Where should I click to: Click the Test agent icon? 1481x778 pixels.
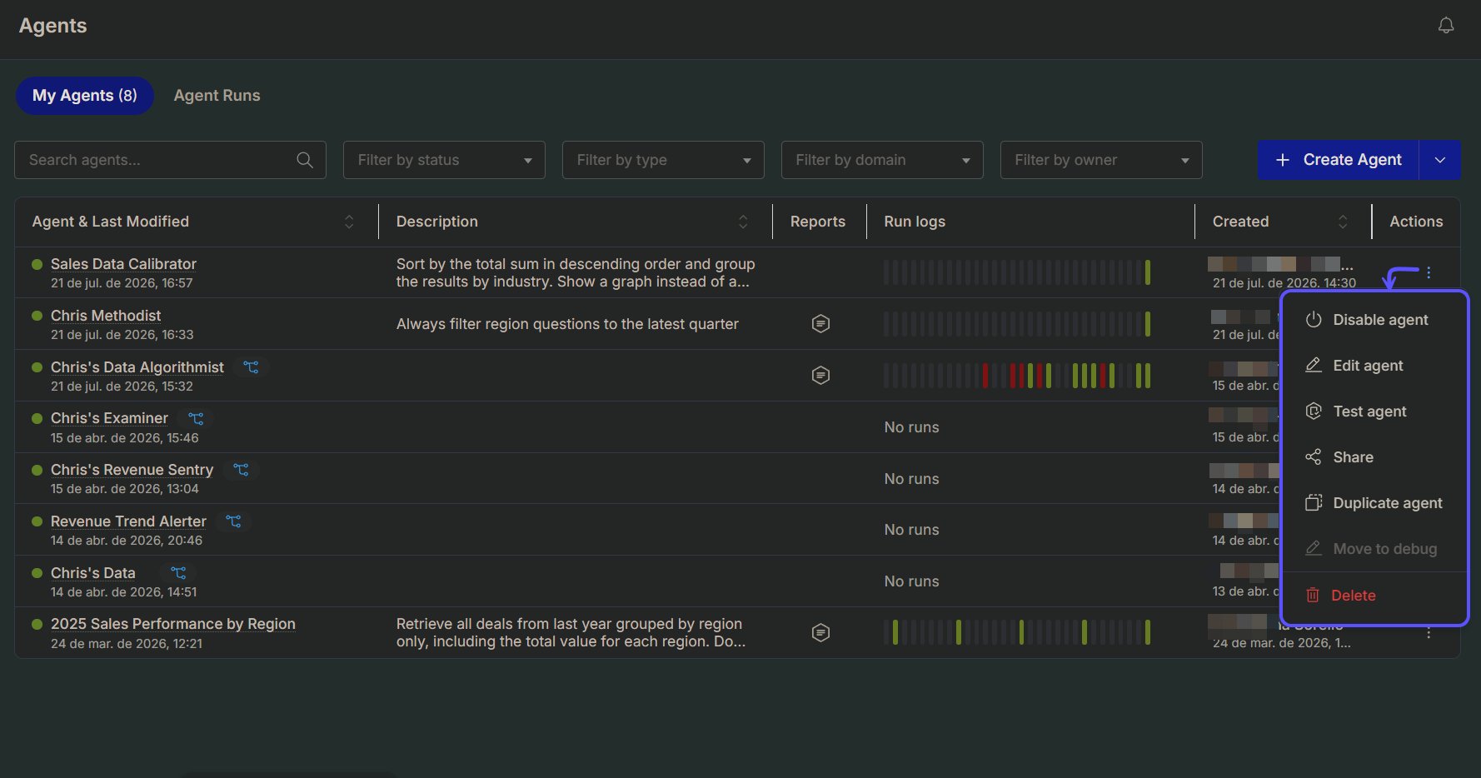coord(1314,411)
